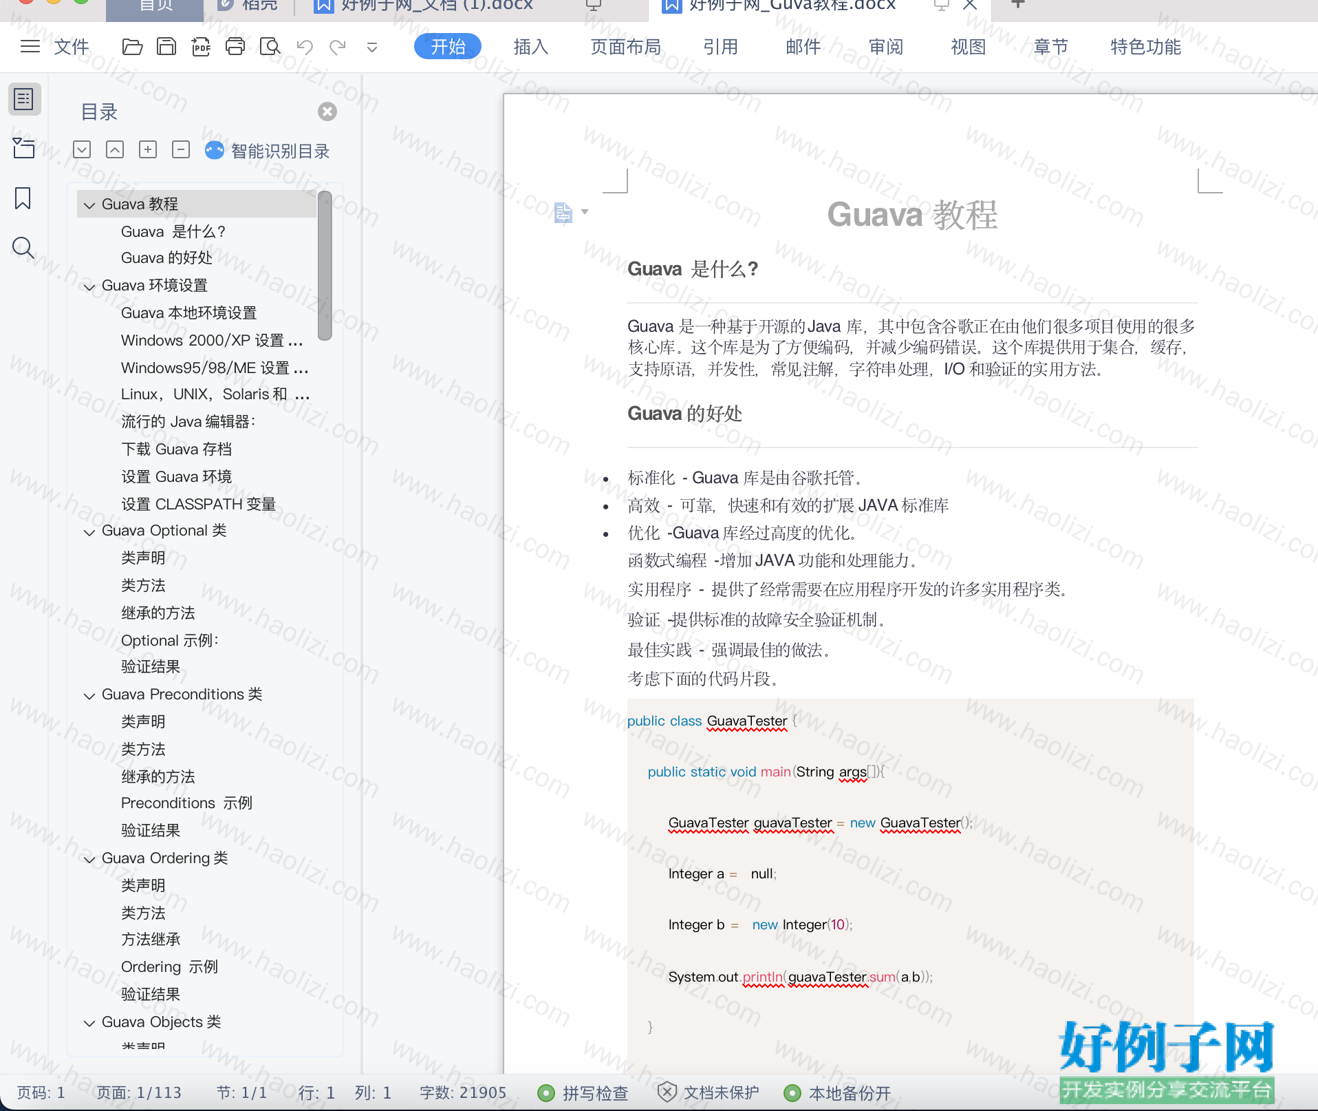Go to Guava 的好处 in outline

166,257
